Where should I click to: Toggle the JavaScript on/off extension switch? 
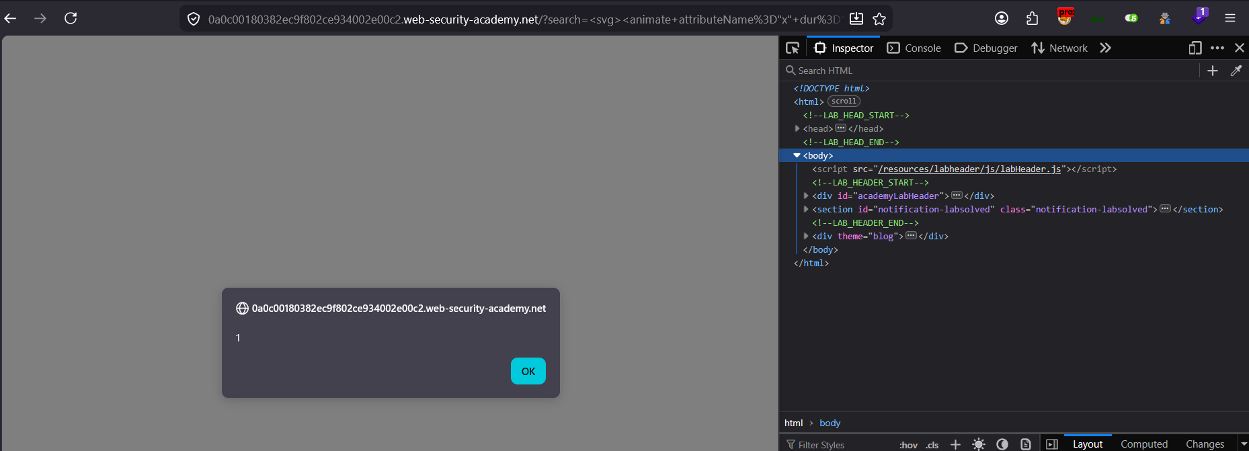click(1131, 18)
